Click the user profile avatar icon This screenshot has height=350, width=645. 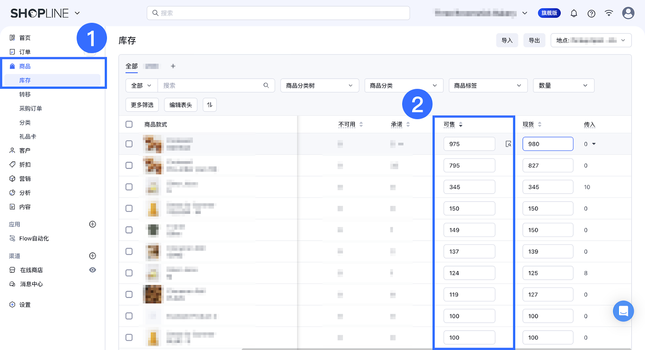[x=628, y=13]
